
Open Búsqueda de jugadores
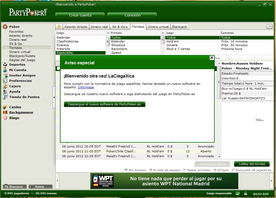252,170
